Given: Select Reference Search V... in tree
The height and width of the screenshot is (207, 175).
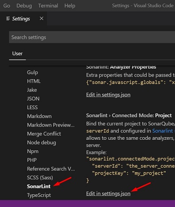Looking at the screenshot, I should (x=51, y=169).
